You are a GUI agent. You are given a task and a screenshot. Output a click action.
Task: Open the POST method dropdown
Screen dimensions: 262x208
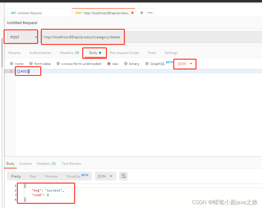click(22, 37)
